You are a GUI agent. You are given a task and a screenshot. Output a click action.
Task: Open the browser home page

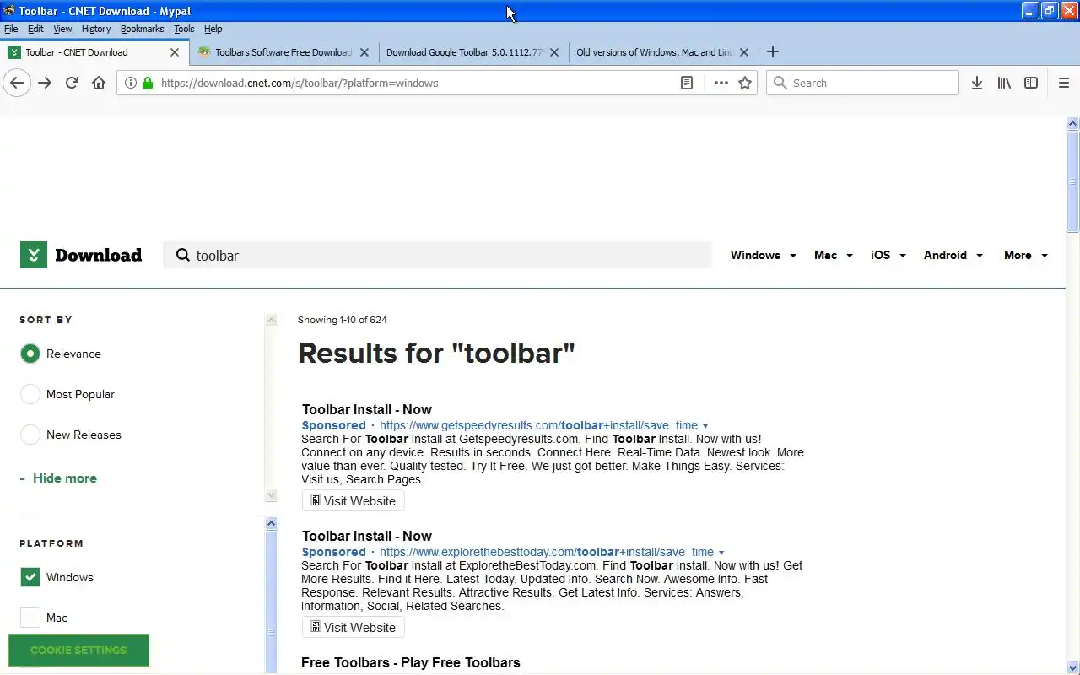[99, 83]
